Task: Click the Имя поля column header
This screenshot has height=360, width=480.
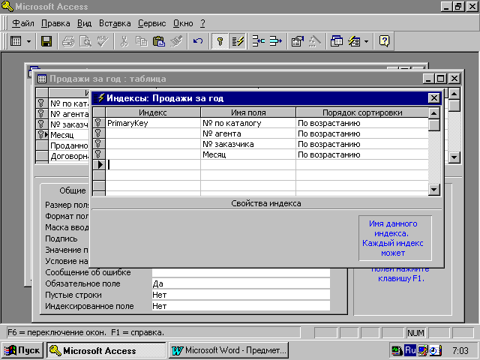Action: click(x=248, y=112)
